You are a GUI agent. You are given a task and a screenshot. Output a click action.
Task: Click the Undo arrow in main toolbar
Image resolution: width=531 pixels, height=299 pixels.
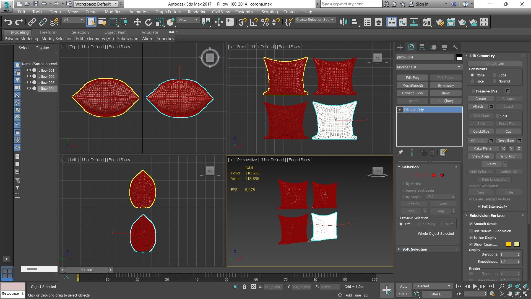point(8,22)
